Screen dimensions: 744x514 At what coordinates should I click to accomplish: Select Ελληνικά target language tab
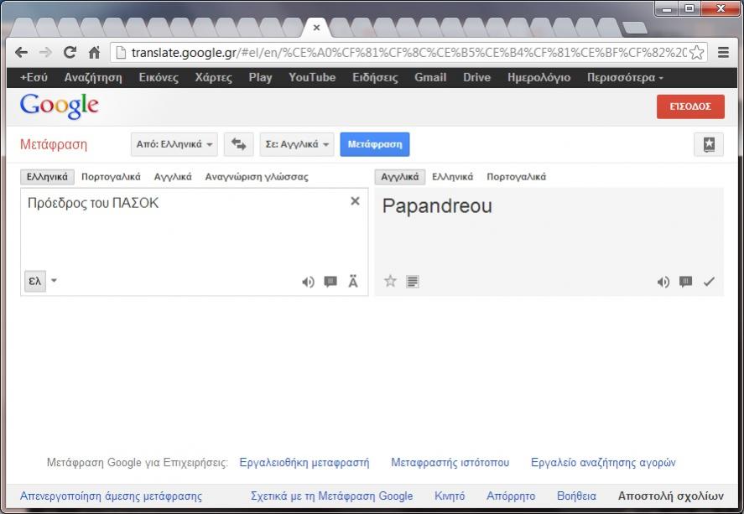point(453,177)
